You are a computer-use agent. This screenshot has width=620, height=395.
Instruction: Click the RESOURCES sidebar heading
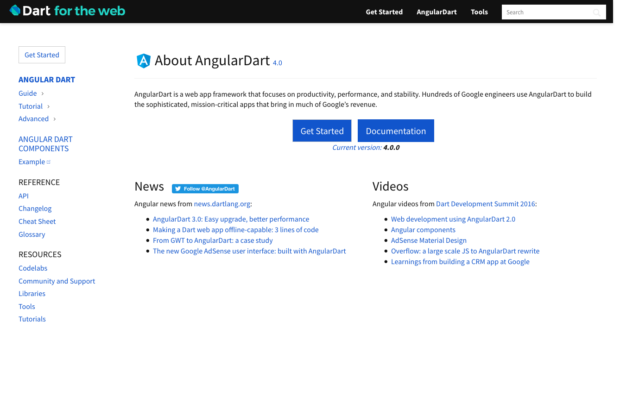[40, 254]
